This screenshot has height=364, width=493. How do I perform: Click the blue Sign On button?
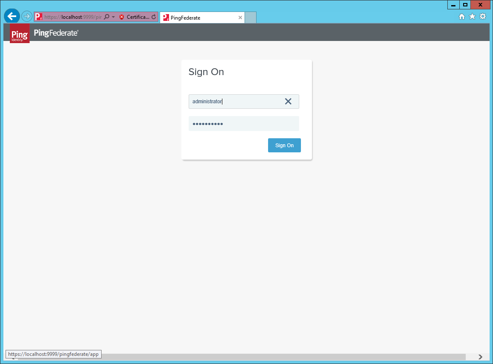pos(284,145)
